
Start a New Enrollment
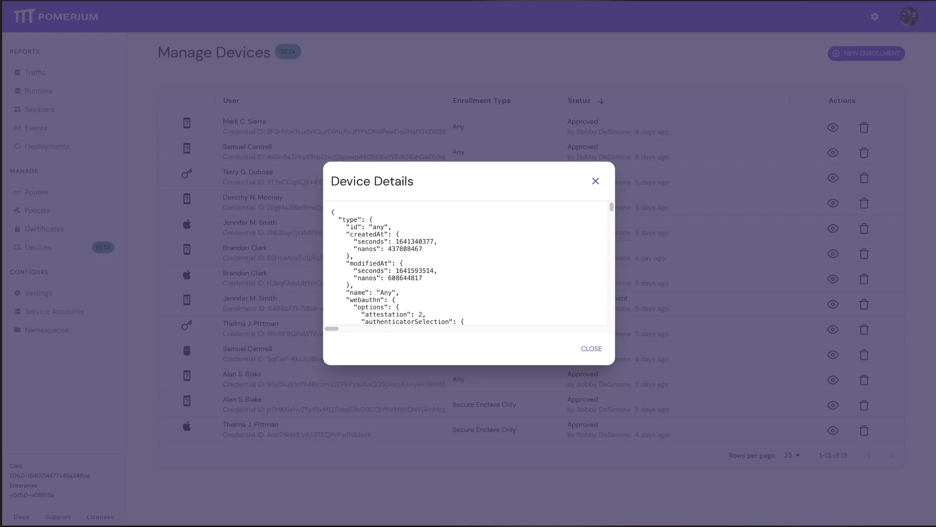tap(866, 53)
